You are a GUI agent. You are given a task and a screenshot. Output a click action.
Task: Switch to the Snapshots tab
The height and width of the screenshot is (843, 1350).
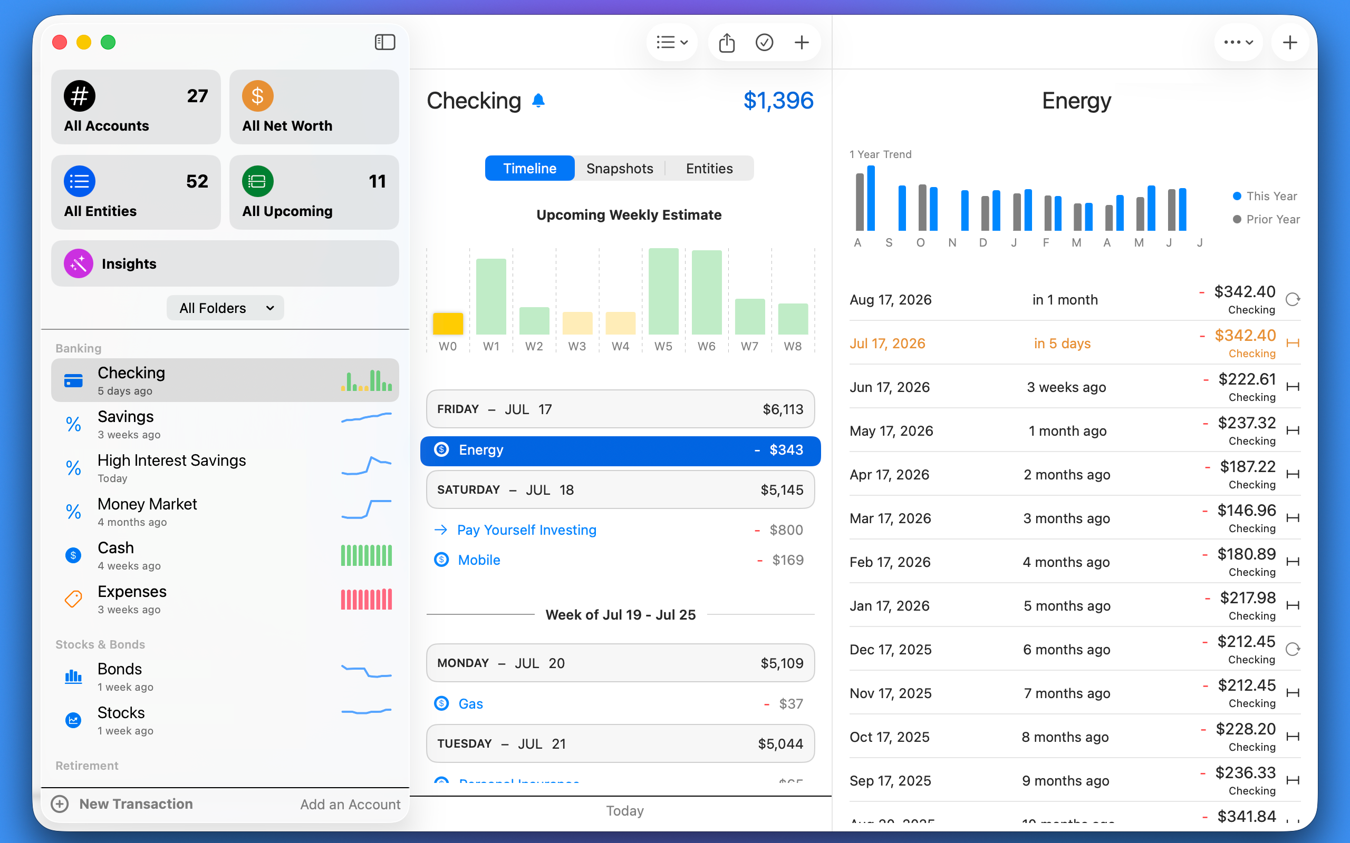coord(619,169)
